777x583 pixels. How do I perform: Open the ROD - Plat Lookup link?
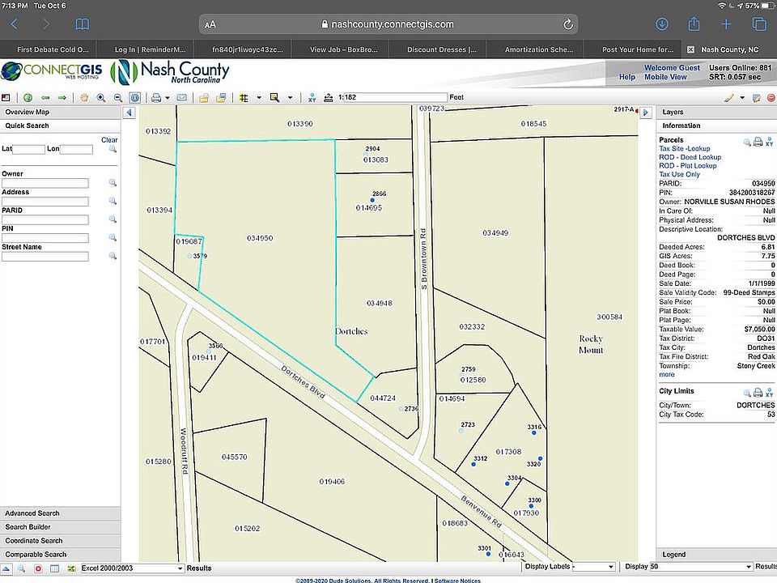[x=687, y=165]
